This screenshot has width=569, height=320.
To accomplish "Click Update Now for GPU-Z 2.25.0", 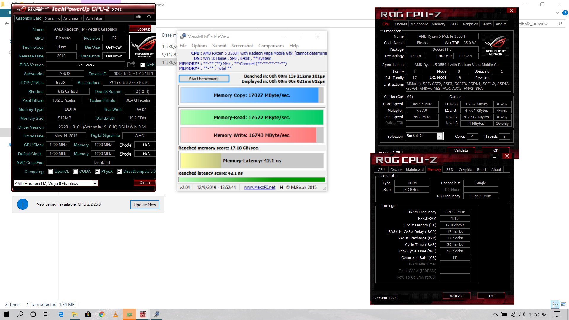I will click(x=145, y=205).
